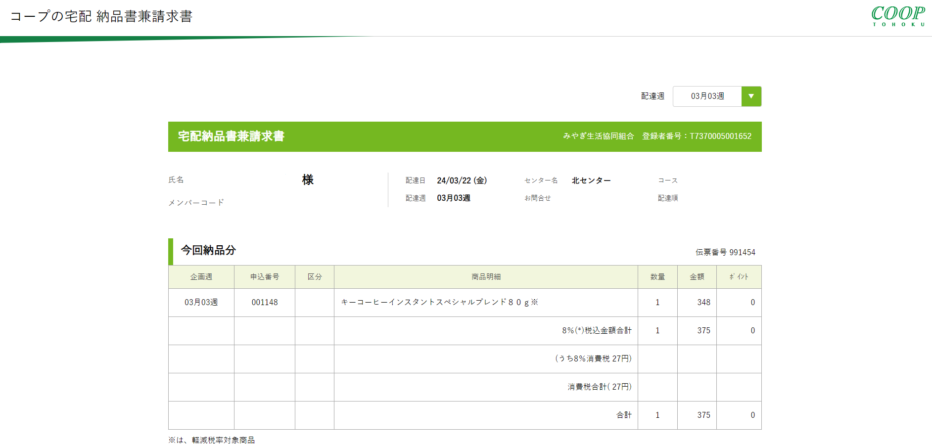Click みやぎ生活協同組合 text
The image size is (932, 447).
point(598,136)
